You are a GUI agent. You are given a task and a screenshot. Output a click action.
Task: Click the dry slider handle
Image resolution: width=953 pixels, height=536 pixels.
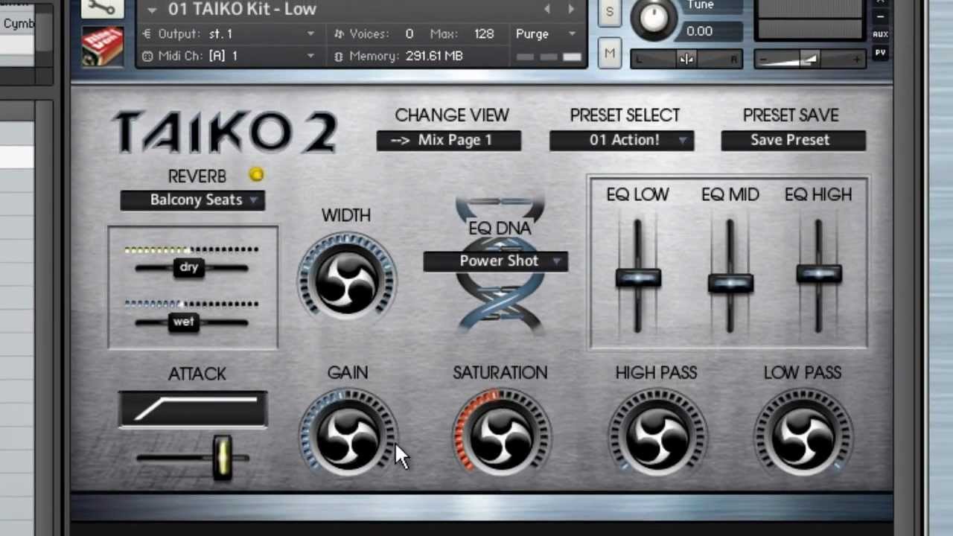189,268
